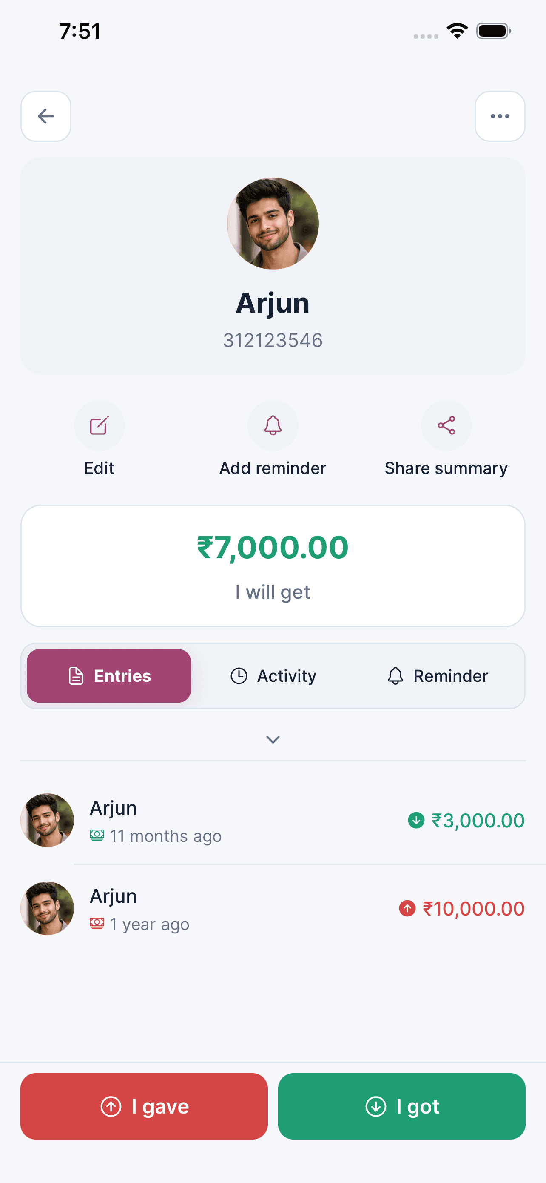Image resolution: width=546 pixels, height=1183 pixels.
Task: Tap the ₹7,000.00 I will get balance card
Action: pos(273,566)
